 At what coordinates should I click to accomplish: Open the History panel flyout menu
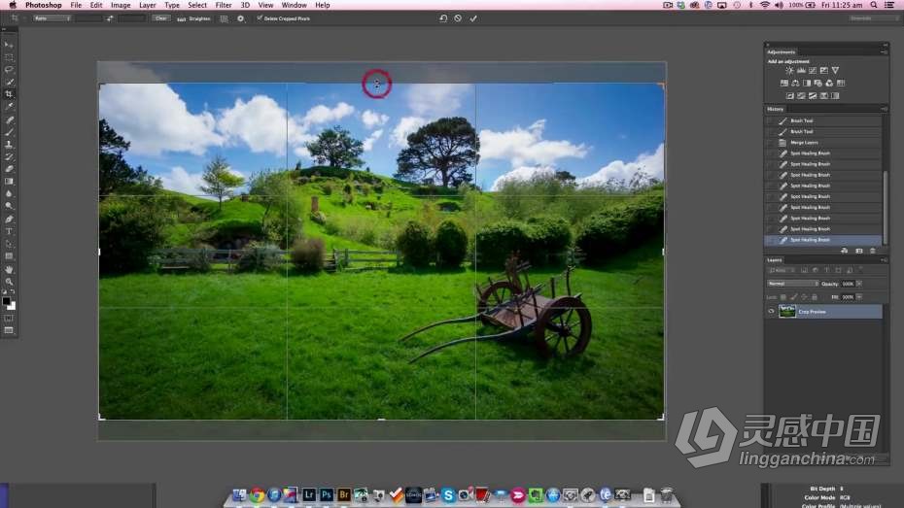(884, 108)
